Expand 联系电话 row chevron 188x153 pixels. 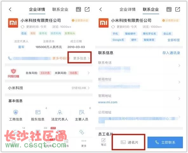click(179, 65)
